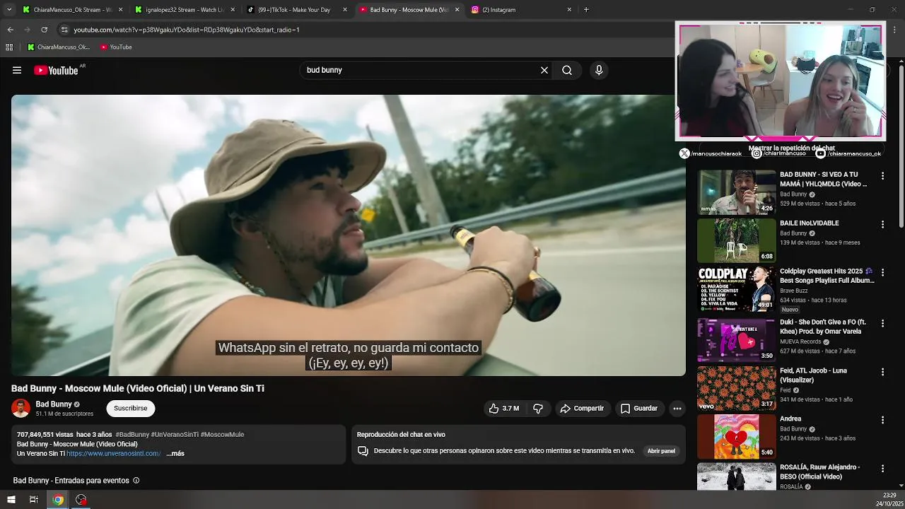Open options for SI VEO A TU MAMÁ video

pos(882,175)
